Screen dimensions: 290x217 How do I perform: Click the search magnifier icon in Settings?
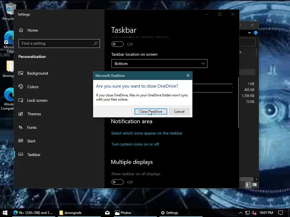(96, 43)
